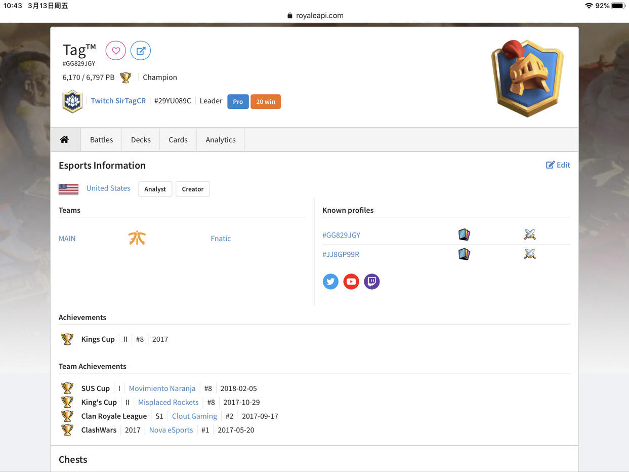Viewport: 629px width, 472px height.
Task: Open the United States country link
Action: coord(108,188)
